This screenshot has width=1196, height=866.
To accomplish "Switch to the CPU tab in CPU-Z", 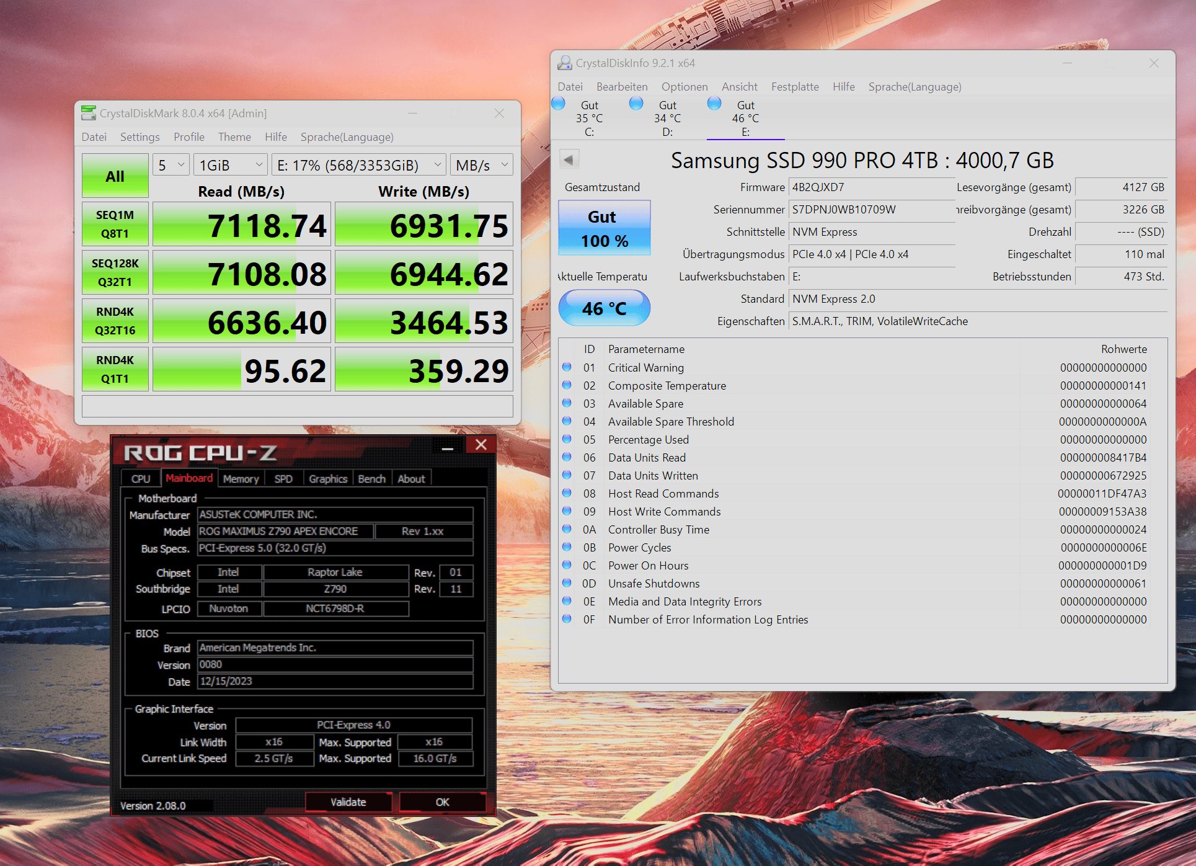I will click(x=141, y=478).
